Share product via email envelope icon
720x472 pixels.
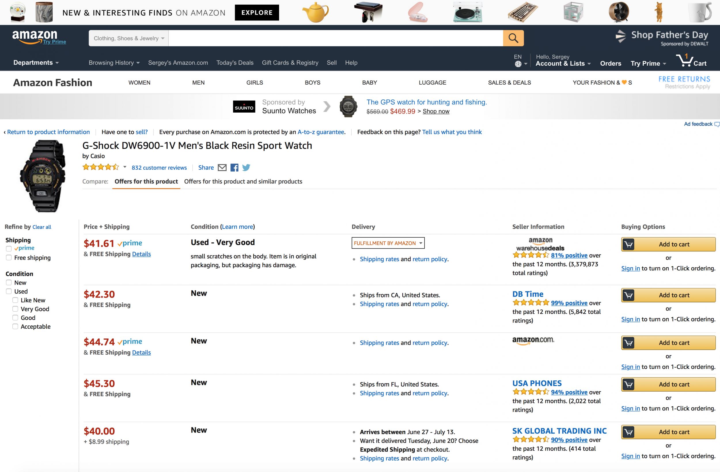(222, 168)
